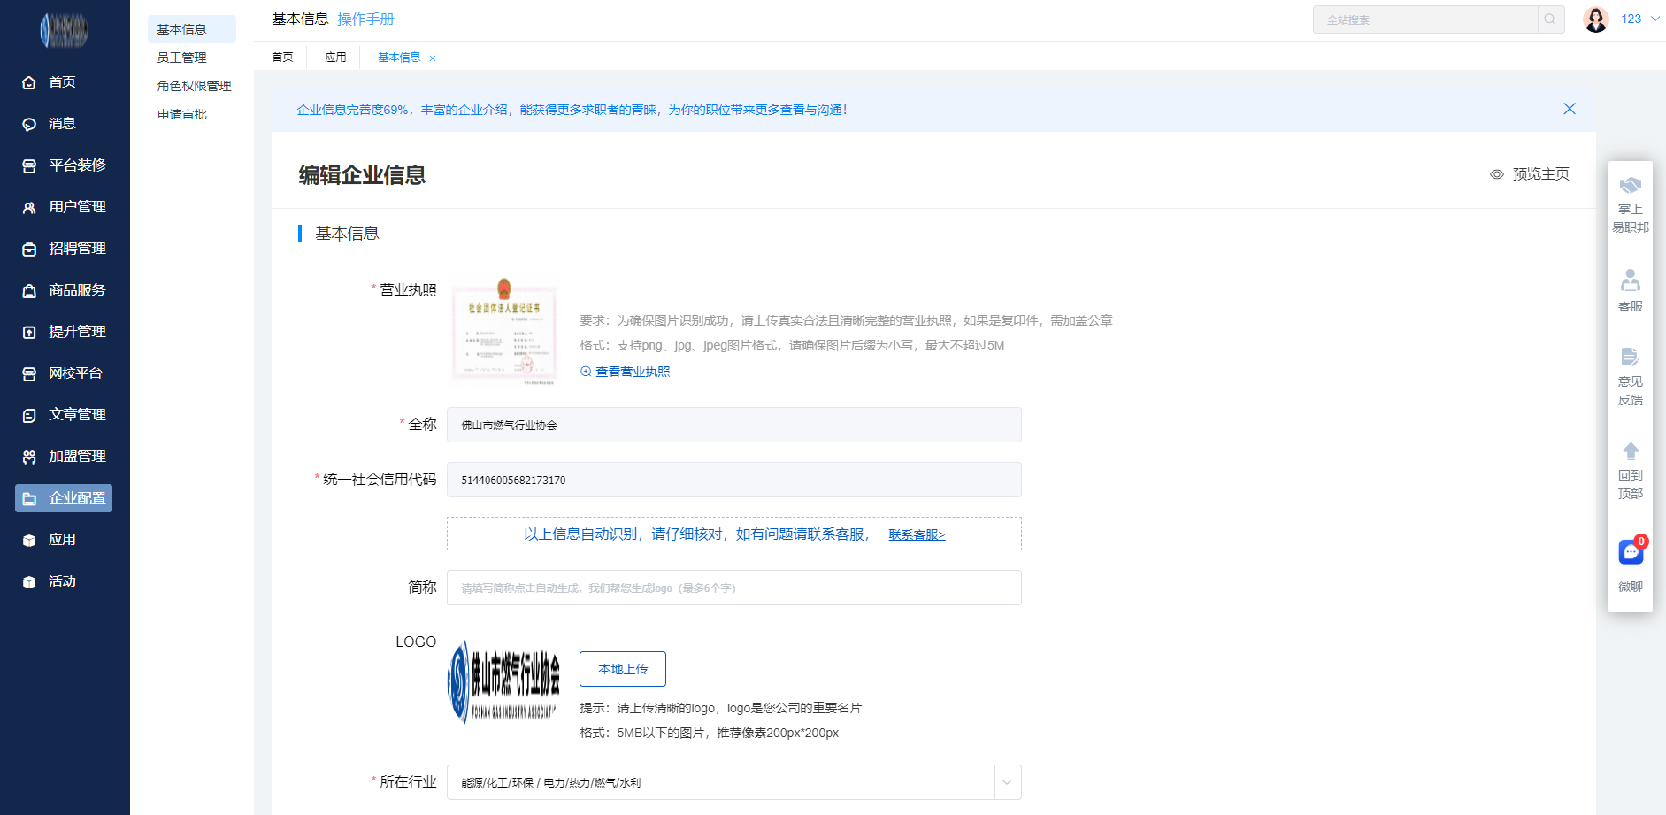Expand the 所在行业 dropdown
Viewport: 1666px width, 815px height.
point(1006,782)
